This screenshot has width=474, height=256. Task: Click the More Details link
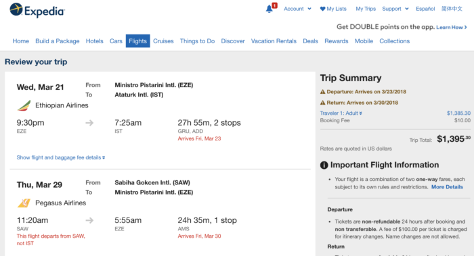point(447,187)
